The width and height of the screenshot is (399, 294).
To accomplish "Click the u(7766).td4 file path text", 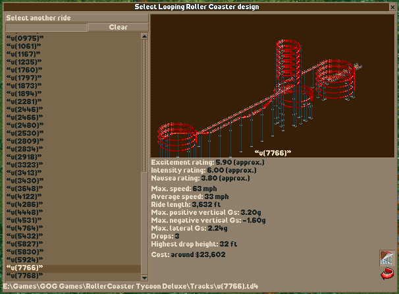I will tap(130, 286).
